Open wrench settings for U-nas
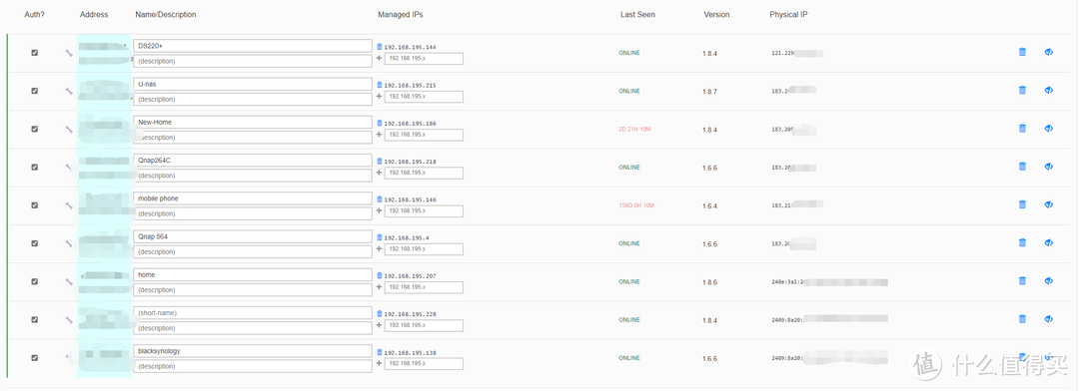This screenshot has height=391, width=1079. tap(69, 91)
